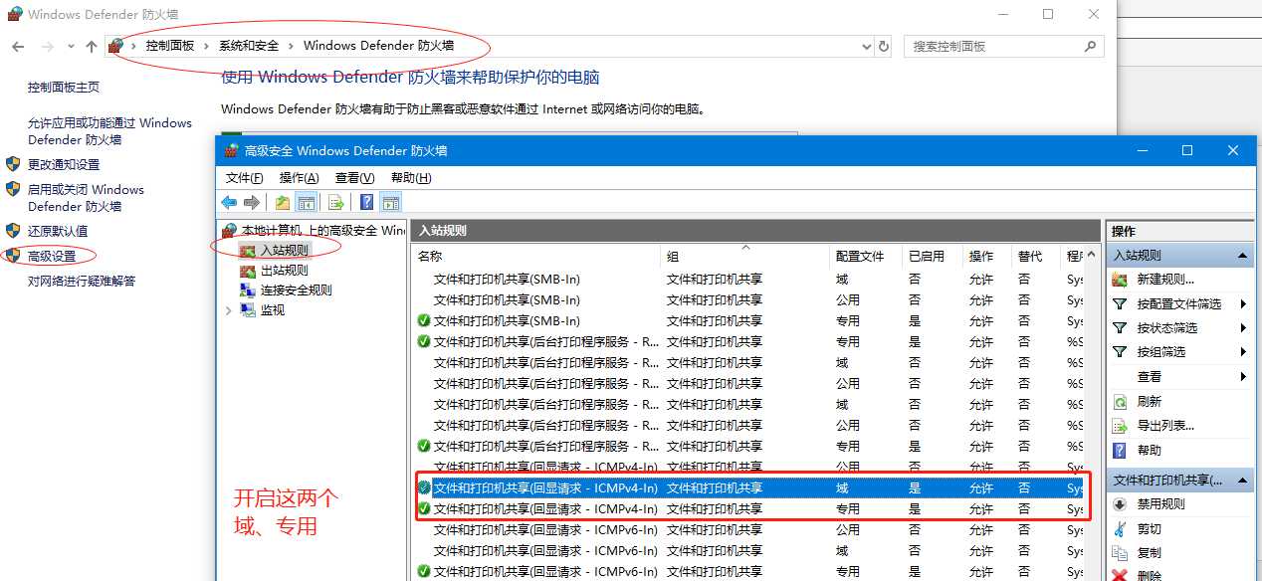Click in the 搜索控制面板 search field

point(993,47)
